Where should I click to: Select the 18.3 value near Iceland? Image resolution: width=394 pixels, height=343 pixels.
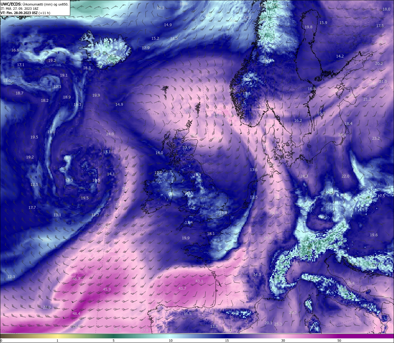tap(87, 68)
